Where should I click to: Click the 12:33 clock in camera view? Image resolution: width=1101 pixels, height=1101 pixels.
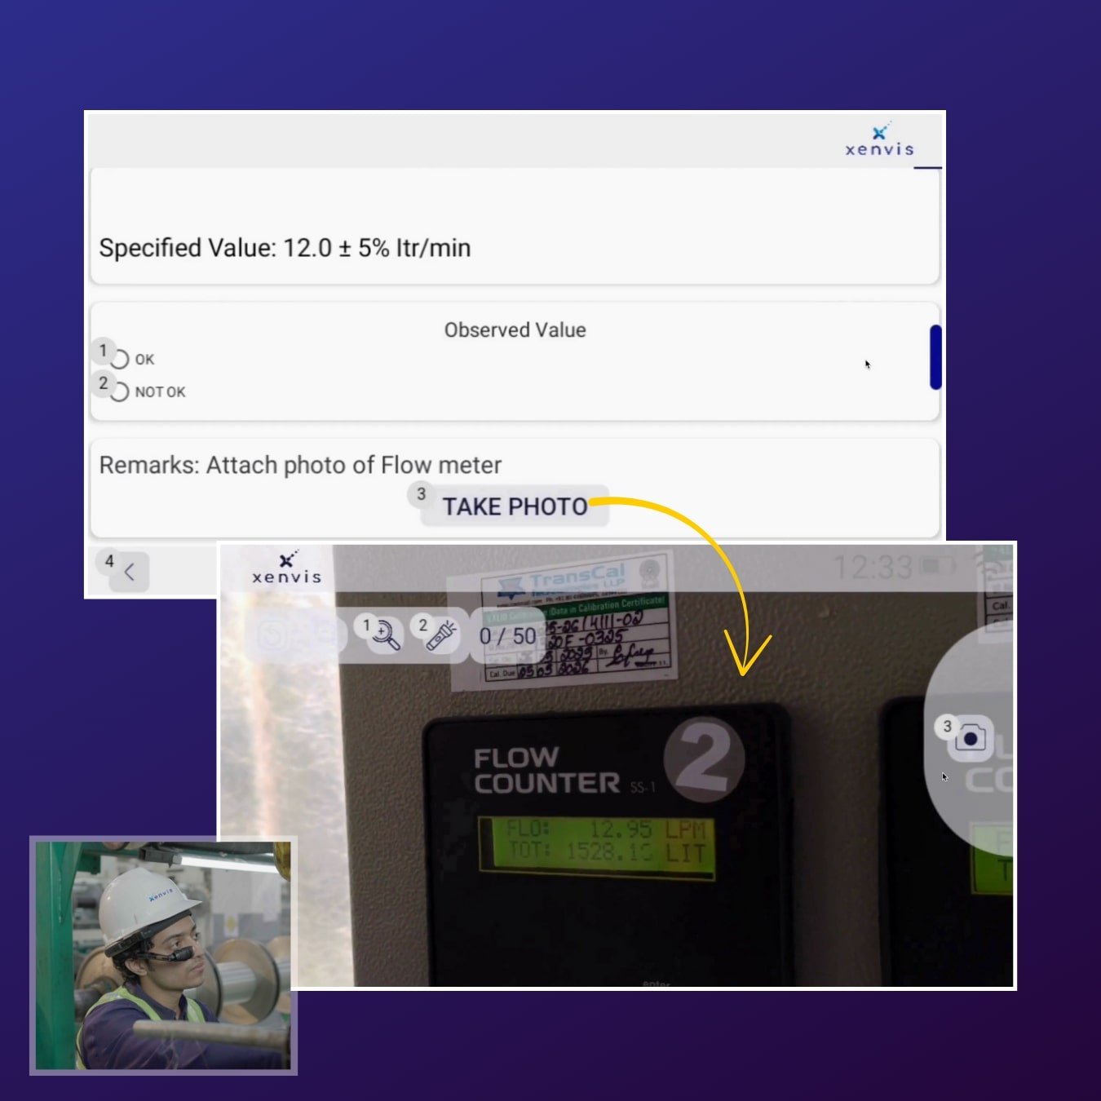pos(872,567)
